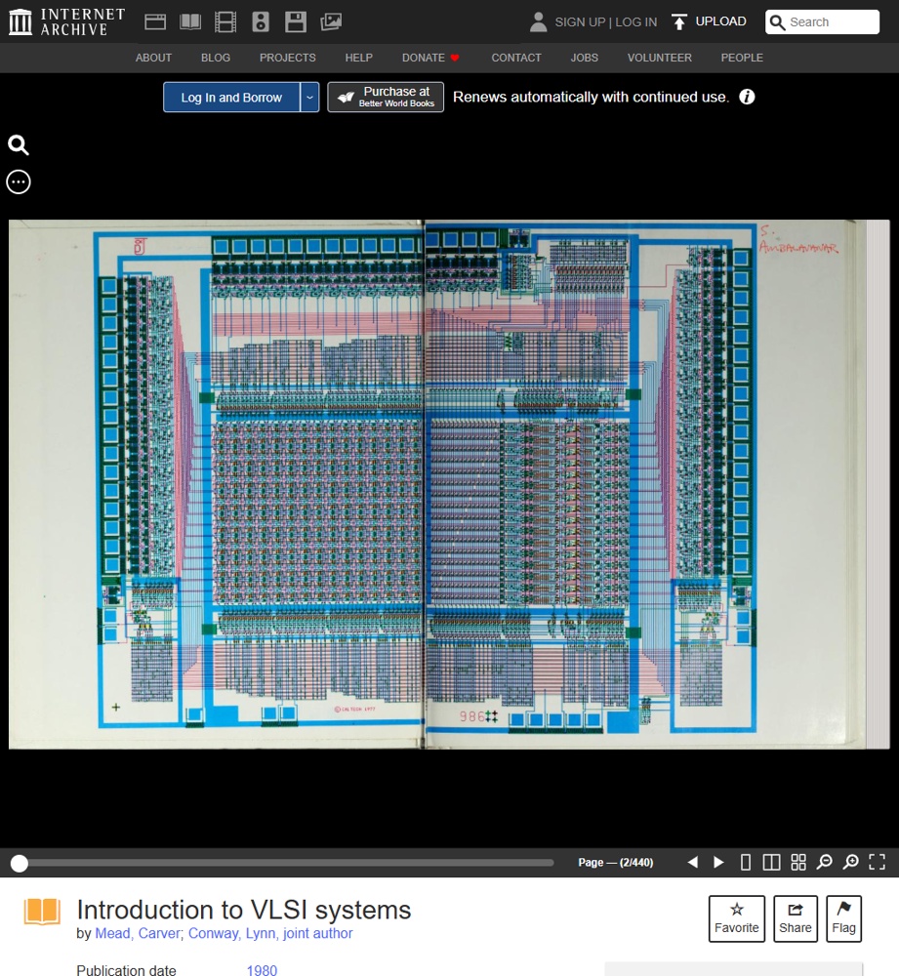Click the Texts book icon in header

pos(190,22)
